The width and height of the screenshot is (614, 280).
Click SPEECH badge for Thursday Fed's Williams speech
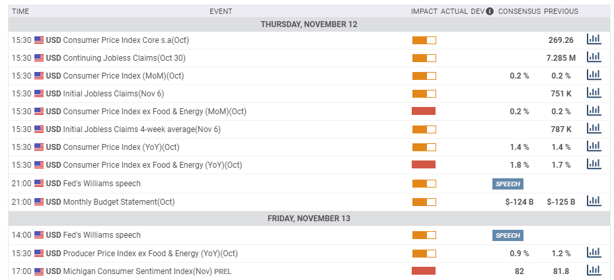508,184
